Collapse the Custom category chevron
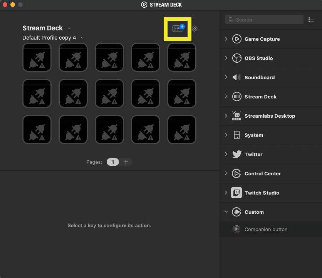Viewport: 322px width, 278px height. (x=226, y=211)
